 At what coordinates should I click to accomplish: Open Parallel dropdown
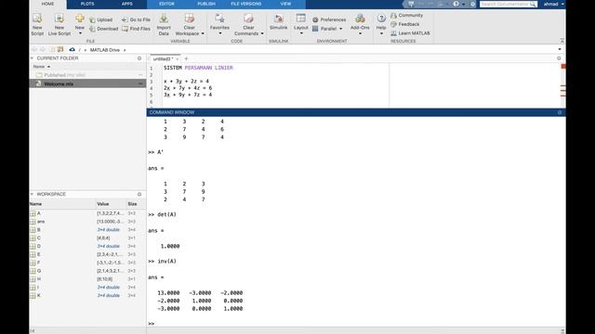coord(327,29)
